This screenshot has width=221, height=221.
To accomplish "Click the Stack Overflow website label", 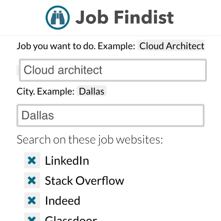I will (x=84, y=181).
